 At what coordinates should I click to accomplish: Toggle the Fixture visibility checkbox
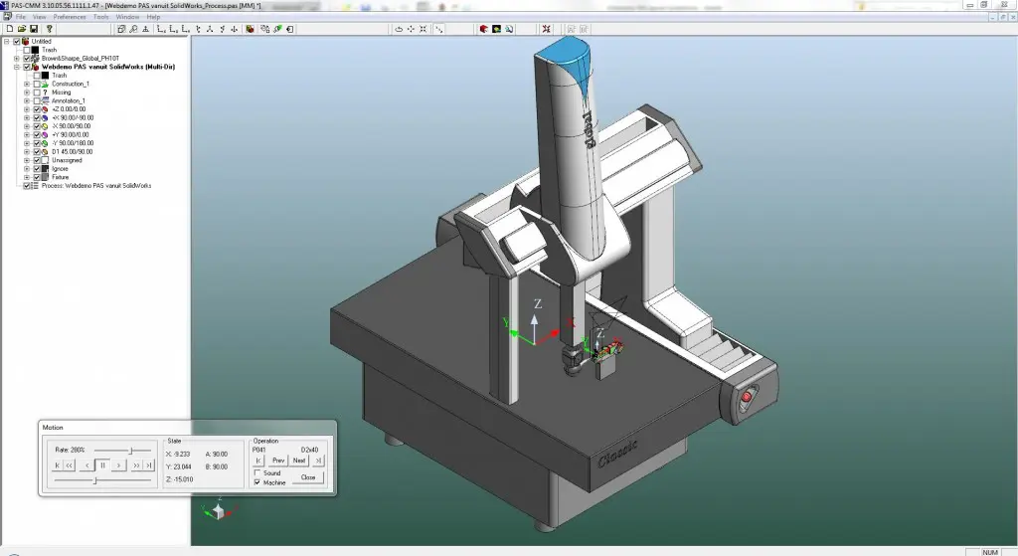(x=37, y=177)
